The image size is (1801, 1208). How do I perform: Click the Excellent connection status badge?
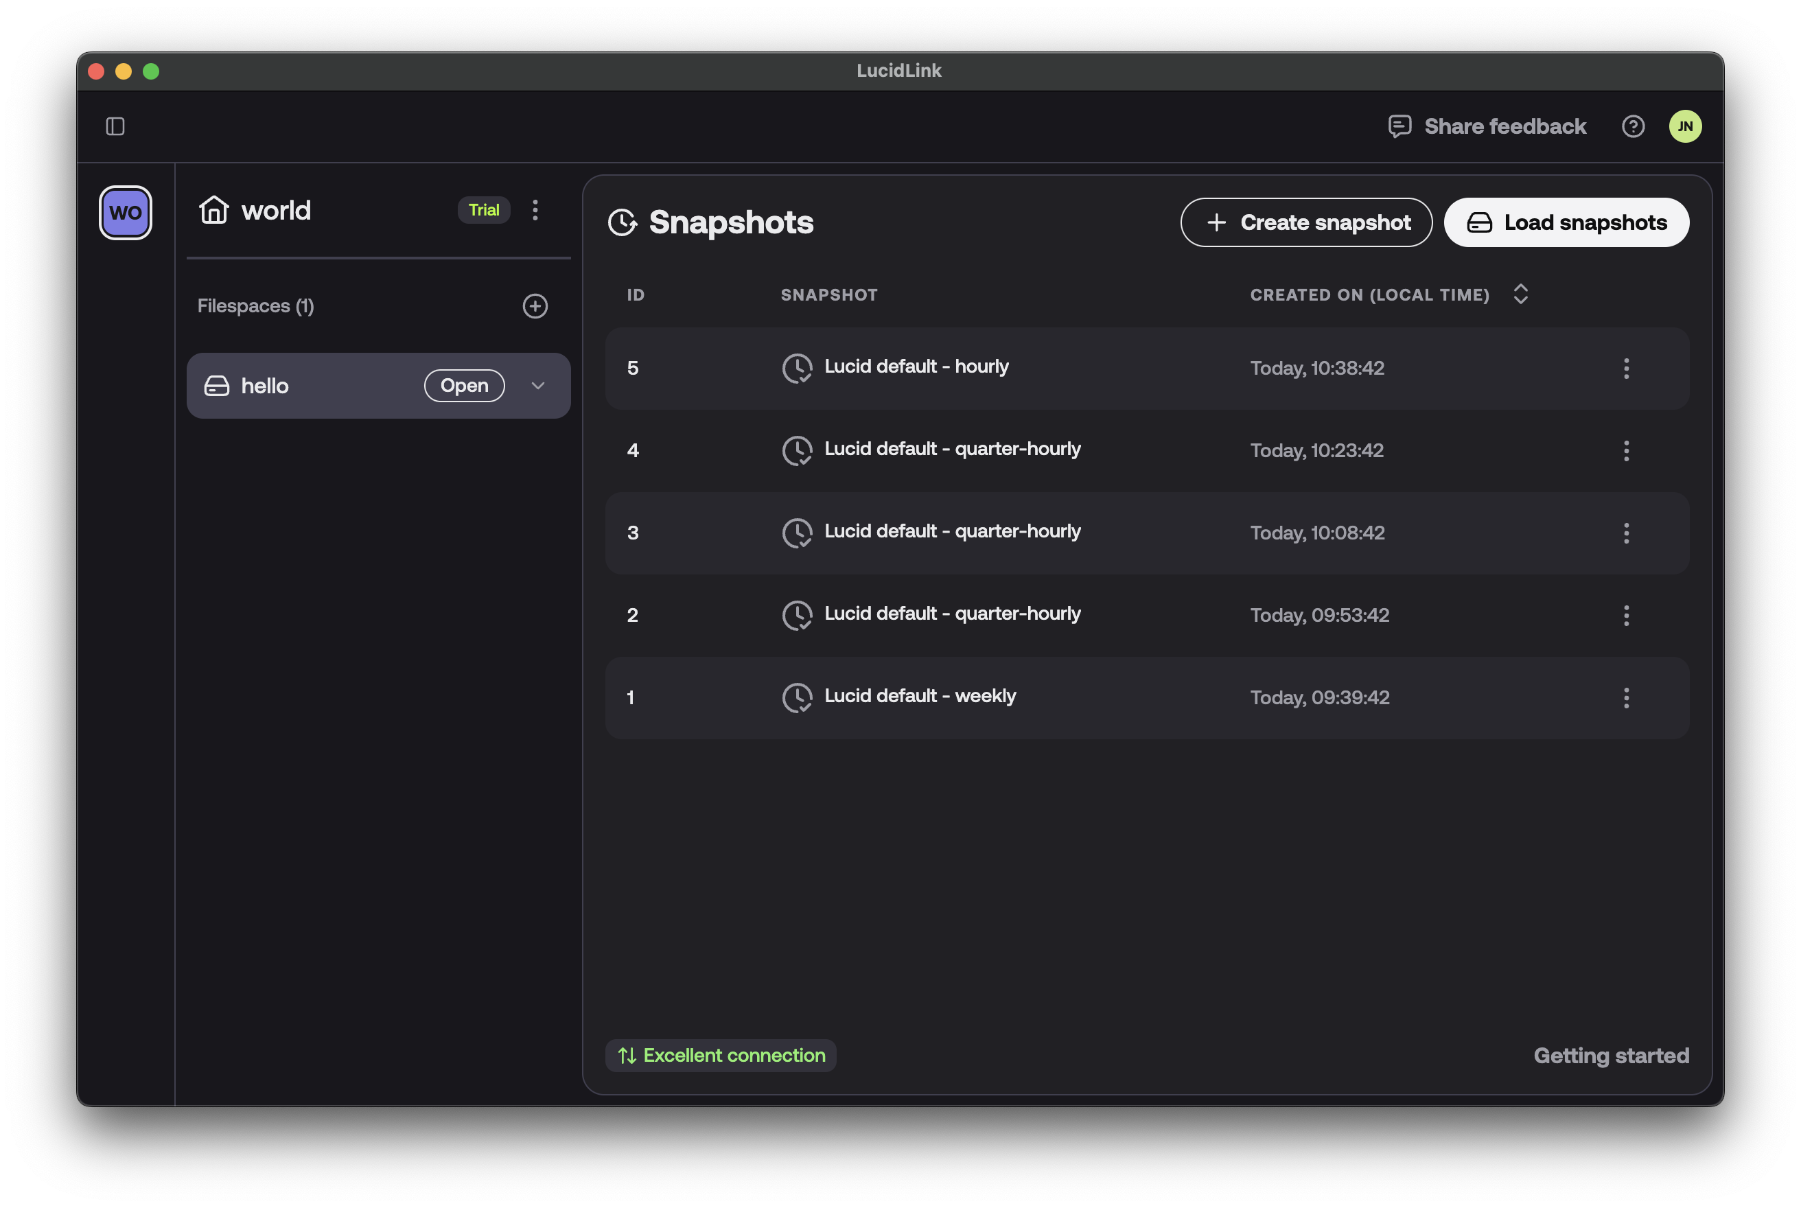pos(720,1056)
